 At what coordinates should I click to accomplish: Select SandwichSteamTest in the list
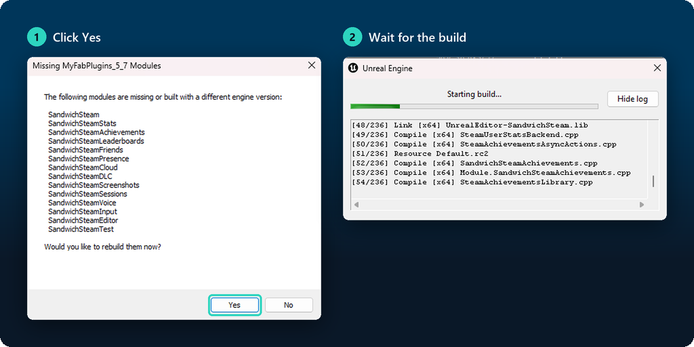tap(81, 229)
